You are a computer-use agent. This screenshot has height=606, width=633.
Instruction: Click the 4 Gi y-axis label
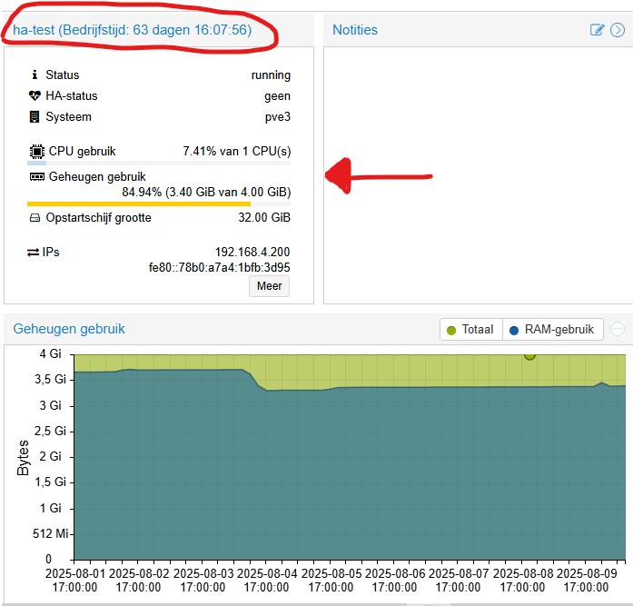(x=50, y=354)
